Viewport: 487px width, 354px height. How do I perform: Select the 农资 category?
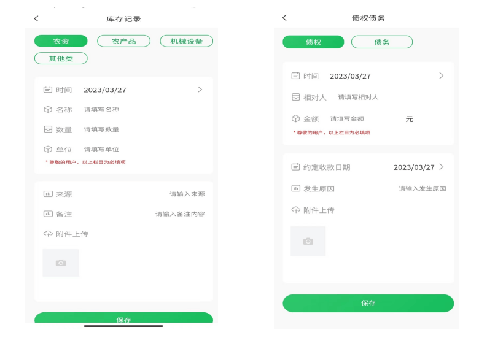click(61, 41)
